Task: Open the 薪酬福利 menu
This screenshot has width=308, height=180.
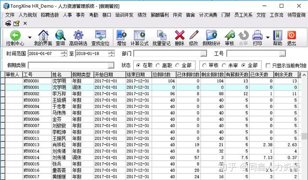Action: point(159,15)
